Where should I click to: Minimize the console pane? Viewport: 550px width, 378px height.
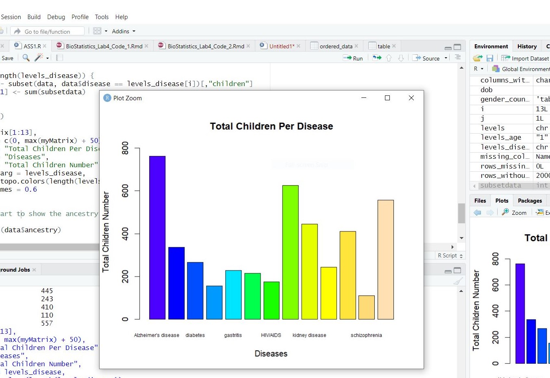(x=448, y=271)
